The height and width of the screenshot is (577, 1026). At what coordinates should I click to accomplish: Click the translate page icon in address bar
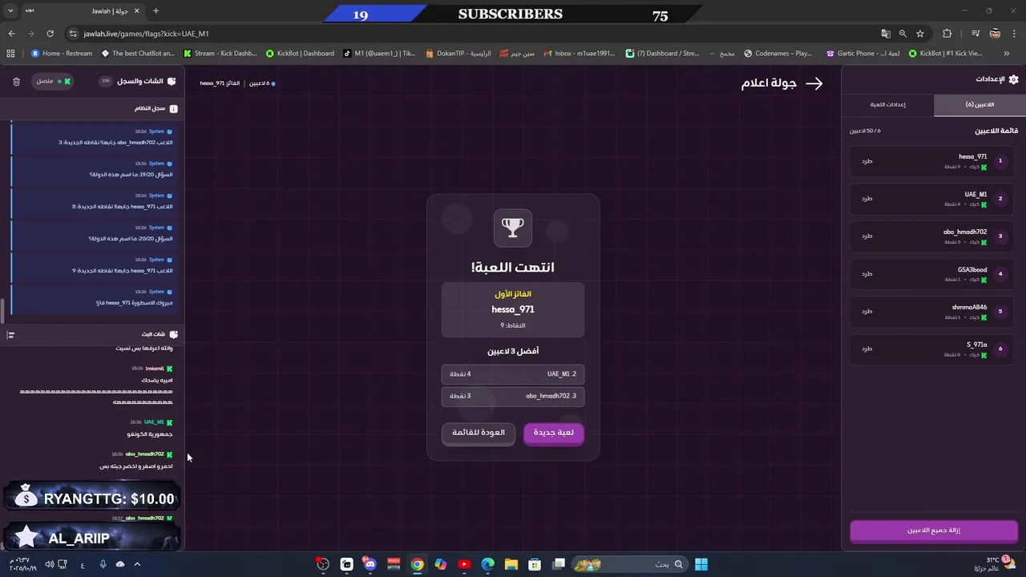886,34
